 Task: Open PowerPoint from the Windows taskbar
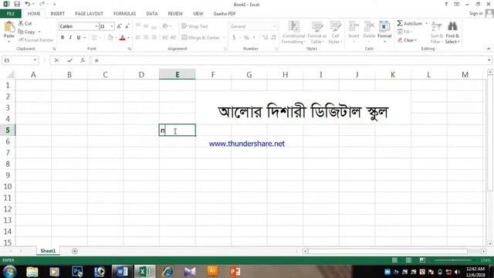(235, 271)
